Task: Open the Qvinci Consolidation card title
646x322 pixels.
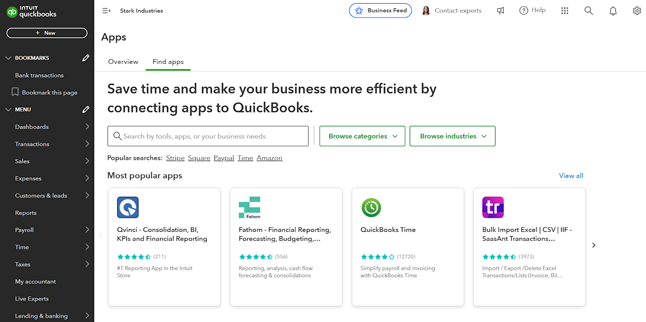Action: pos(162,234)
